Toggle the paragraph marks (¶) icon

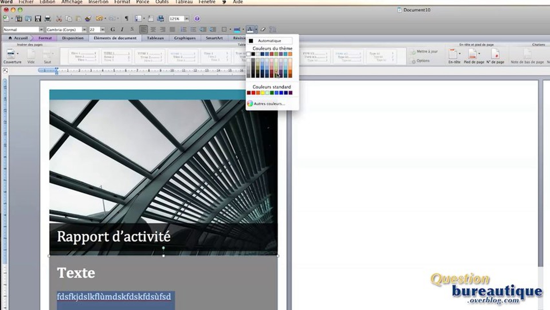click(x=126, y=19)
